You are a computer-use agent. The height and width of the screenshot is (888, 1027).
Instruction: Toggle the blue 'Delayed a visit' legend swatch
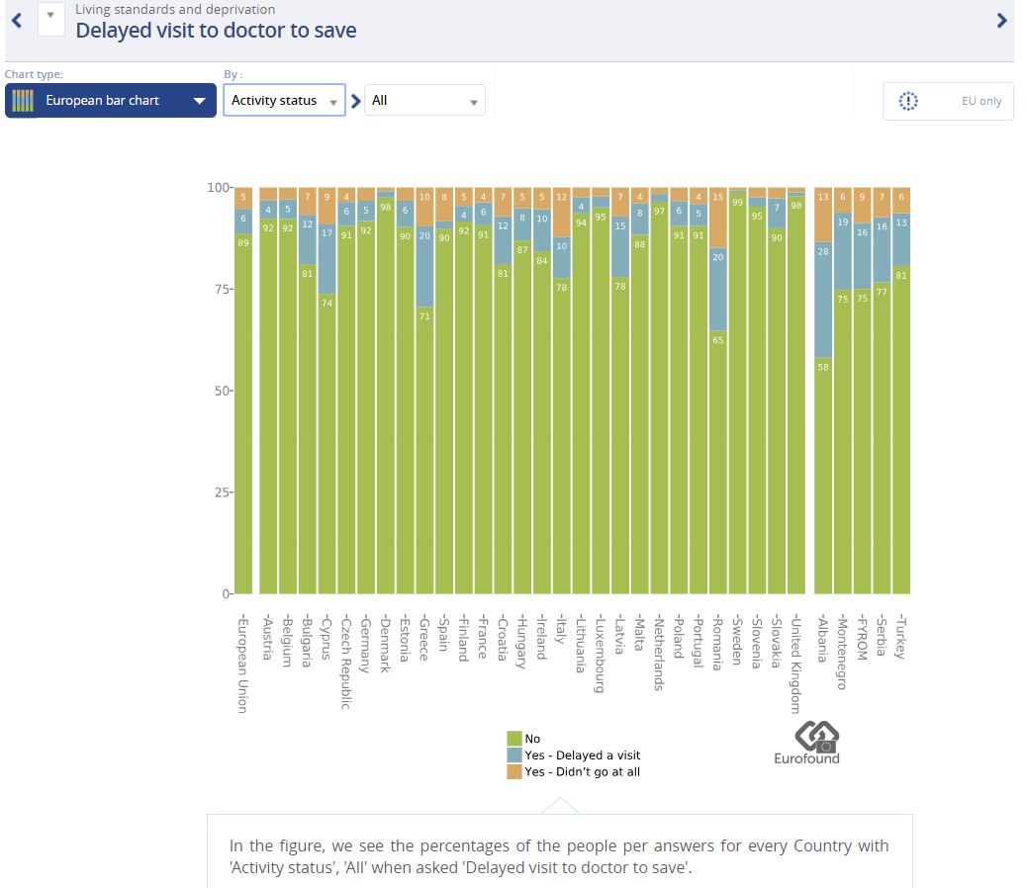(x=514, y=755)
